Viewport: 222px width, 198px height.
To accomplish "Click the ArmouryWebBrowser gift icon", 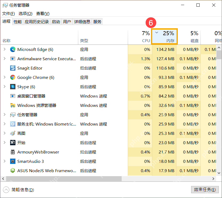I will click(x=13, y=152).
